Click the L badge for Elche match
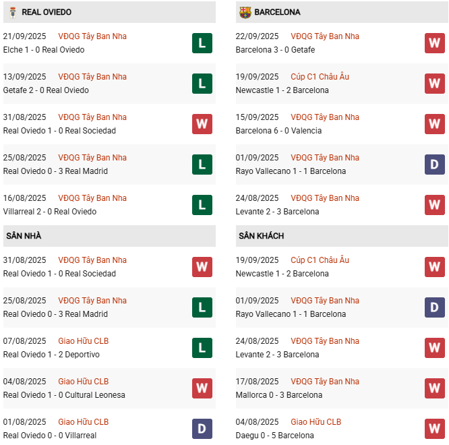This screenshot has width=449, height=445. coord(202,43)
